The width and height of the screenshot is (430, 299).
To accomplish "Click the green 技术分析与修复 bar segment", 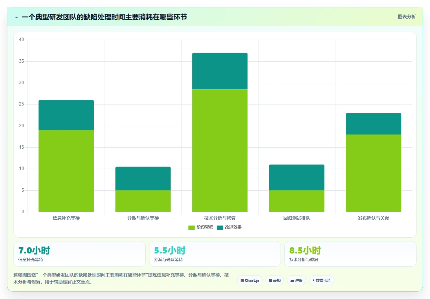I will tap(220, 150).
